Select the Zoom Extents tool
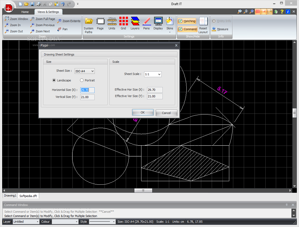Screen dimensions: 299x227 point(69,21)
